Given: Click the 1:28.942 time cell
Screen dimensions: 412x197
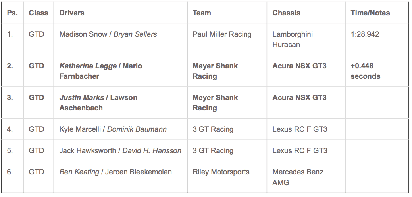Looking at the screenshot, I should (x=365, y=34).
